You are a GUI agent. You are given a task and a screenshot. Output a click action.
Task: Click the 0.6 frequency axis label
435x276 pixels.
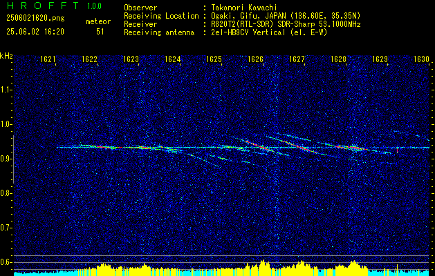[x=6, y=262]
